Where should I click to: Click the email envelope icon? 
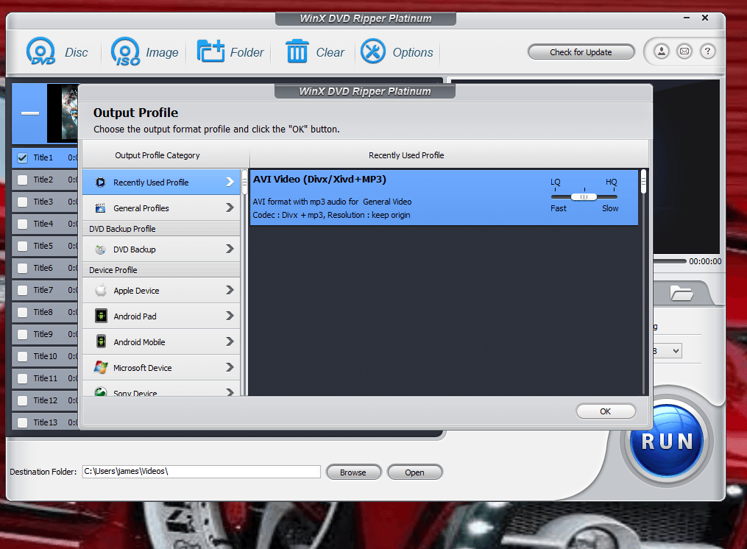point(684,52)
